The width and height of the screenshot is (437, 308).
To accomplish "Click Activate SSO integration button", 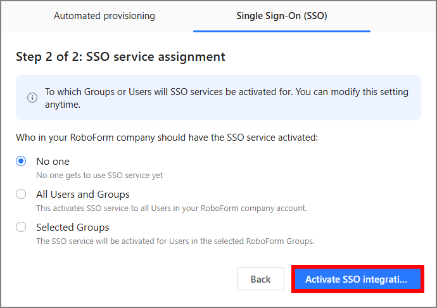I will tap(358, 279).
